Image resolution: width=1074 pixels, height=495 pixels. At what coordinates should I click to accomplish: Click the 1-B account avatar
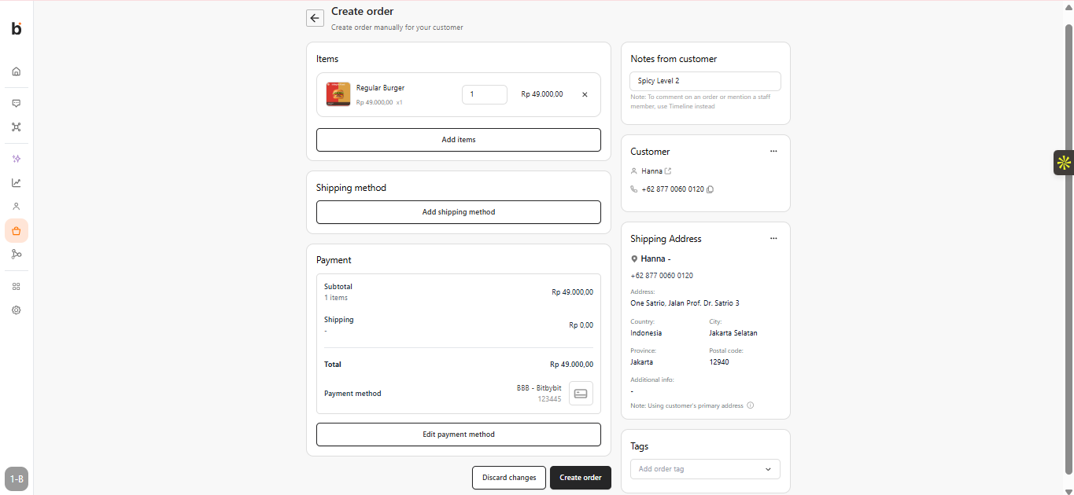coord(17,478)
